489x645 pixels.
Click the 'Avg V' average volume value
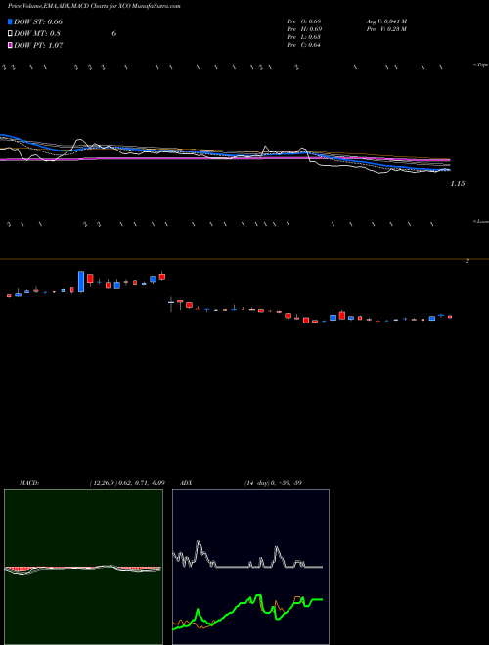pos(387,21)
